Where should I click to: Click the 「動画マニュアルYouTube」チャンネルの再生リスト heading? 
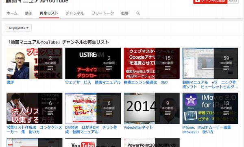[x=58, y=42]
